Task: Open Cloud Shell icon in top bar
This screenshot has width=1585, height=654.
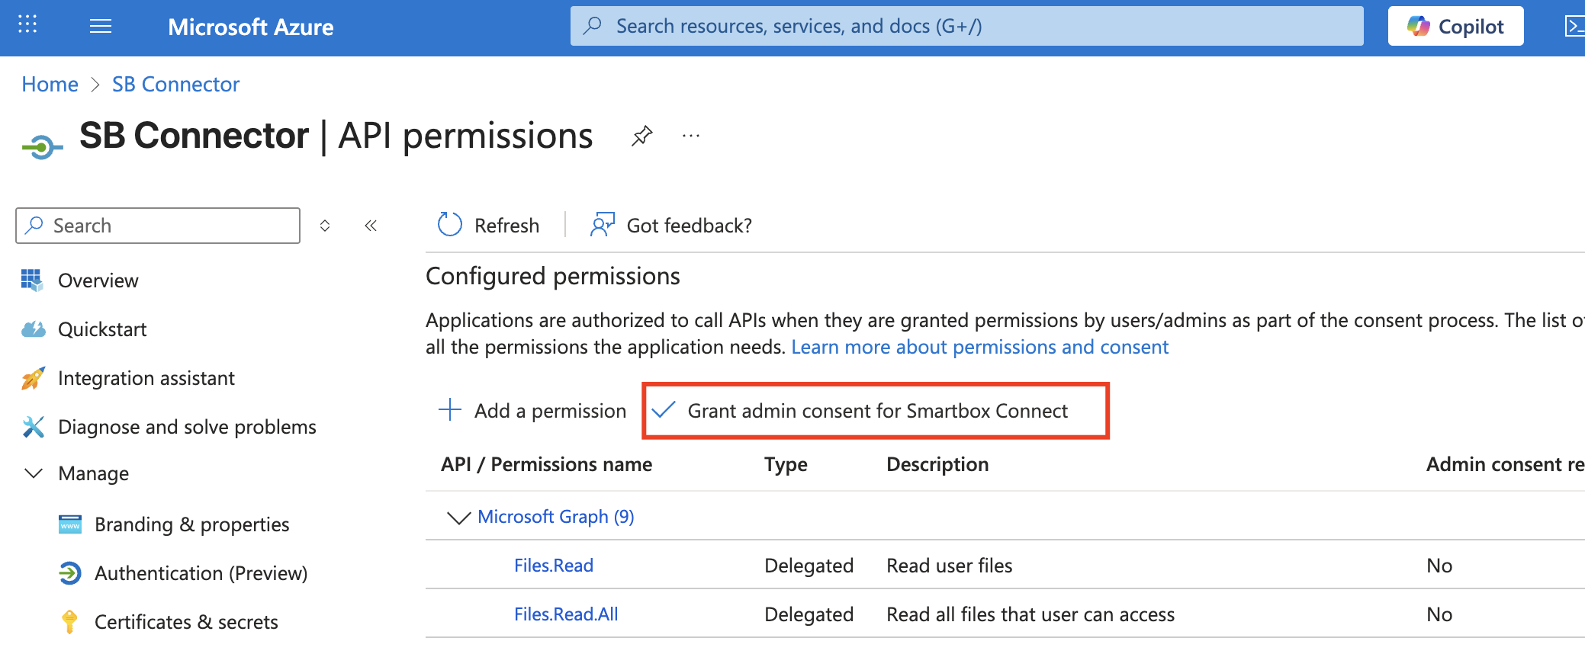Action: tap(1574, 27)
